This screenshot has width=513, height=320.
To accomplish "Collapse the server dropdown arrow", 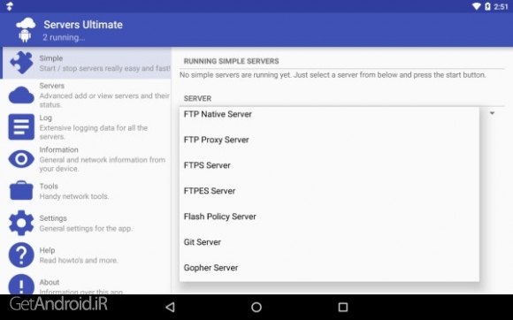I will tap(492, 113).
